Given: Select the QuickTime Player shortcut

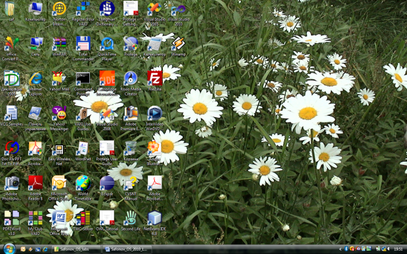Looking at the screenshot, I should coord(107,48).
